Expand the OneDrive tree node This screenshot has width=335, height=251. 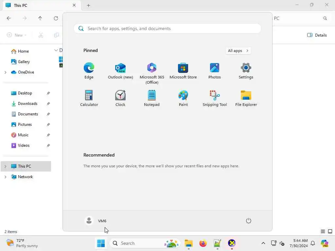coord(6,72)
